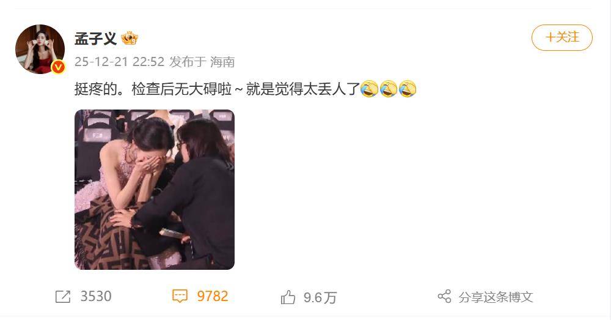Click the repost count 3530
Image resolution: width=611 pixels, height=320 pixels.
coord(96,297)
